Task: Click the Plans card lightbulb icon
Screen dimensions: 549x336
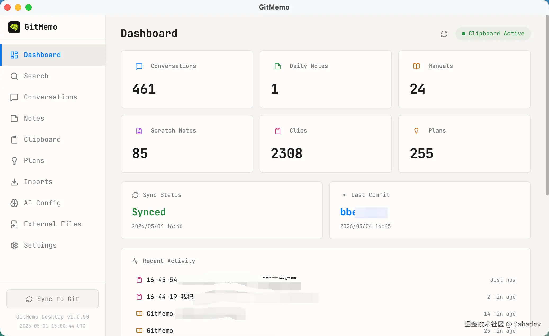Action: tap(416, 131)
